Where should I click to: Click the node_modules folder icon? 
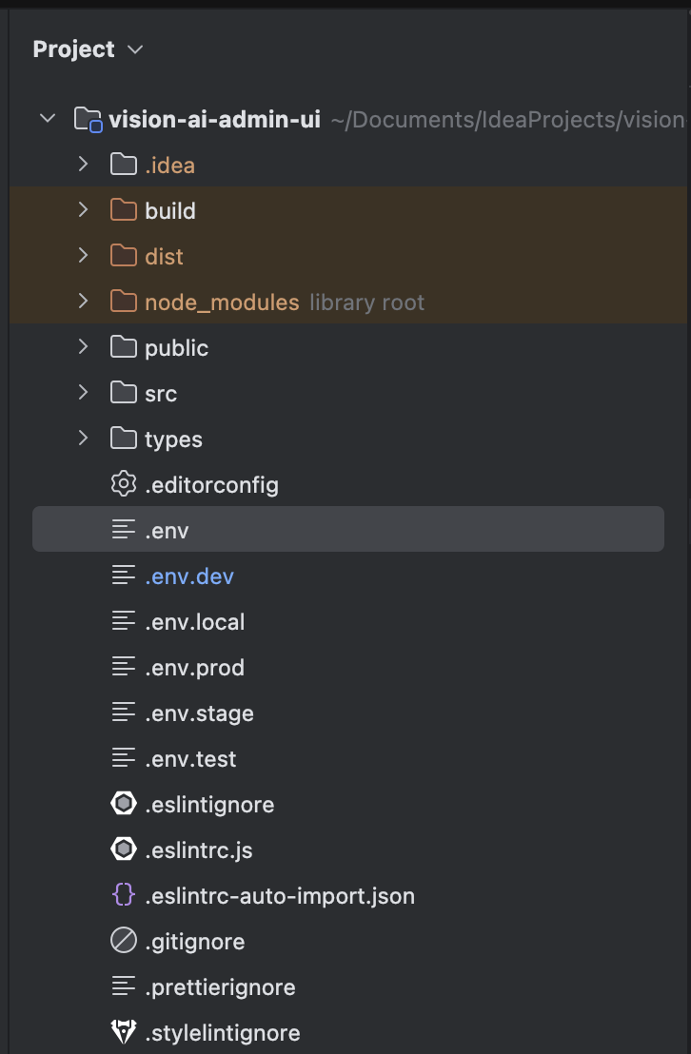124,303
